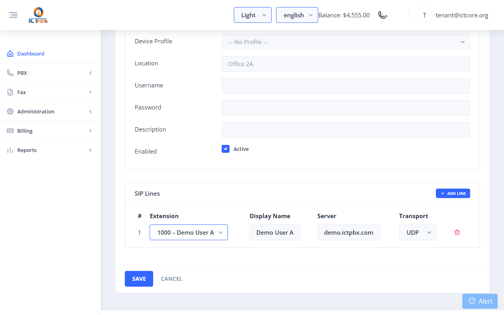Open the PBX sidebar menu

coord(50,73)
